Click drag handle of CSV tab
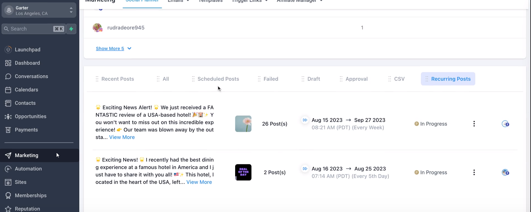The width and height of the screenshot is (531, 212). pyautogui.click(x=390, y=79)
